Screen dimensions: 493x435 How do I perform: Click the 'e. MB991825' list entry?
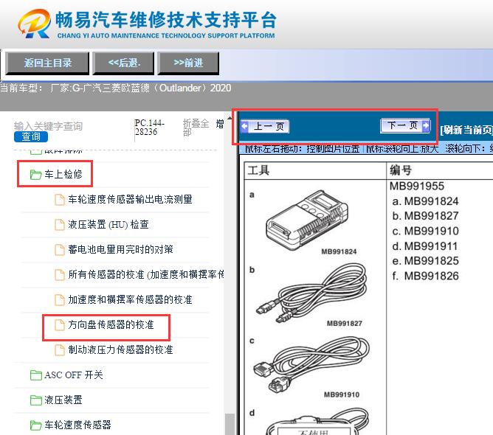(x=425, y=261)
